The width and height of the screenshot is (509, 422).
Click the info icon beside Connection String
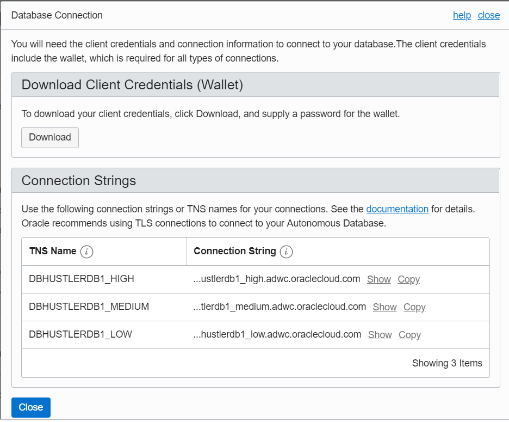[287, 252]
